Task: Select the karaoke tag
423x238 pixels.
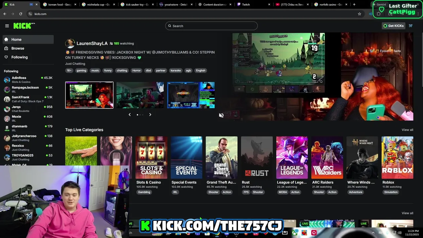Action: [175, 70]
